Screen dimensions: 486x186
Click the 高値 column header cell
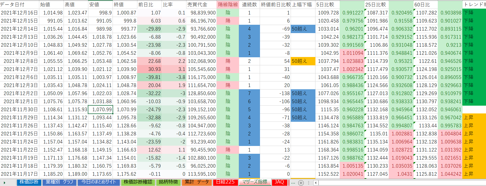pyautogui.click(x=76, y=4)
